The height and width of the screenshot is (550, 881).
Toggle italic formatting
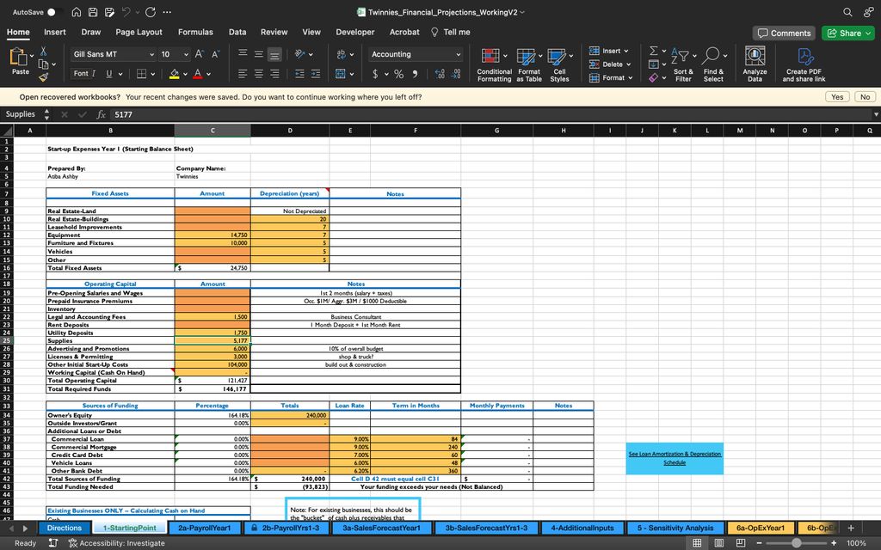93,74
